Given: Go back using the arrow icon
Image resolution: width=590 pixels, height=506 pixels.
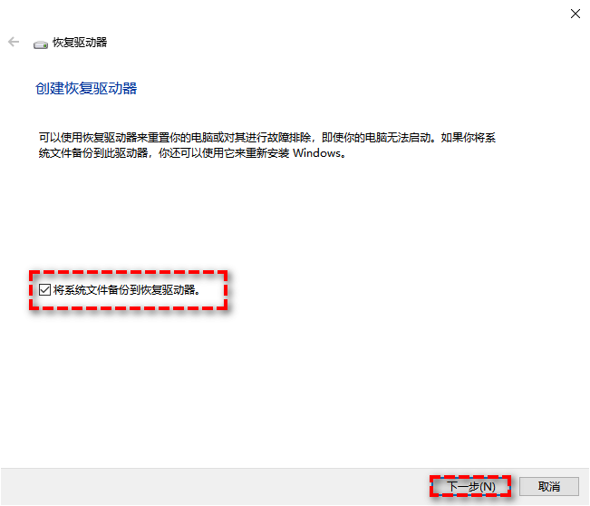Looking at the screenshot, I should (x=14, y=42).
